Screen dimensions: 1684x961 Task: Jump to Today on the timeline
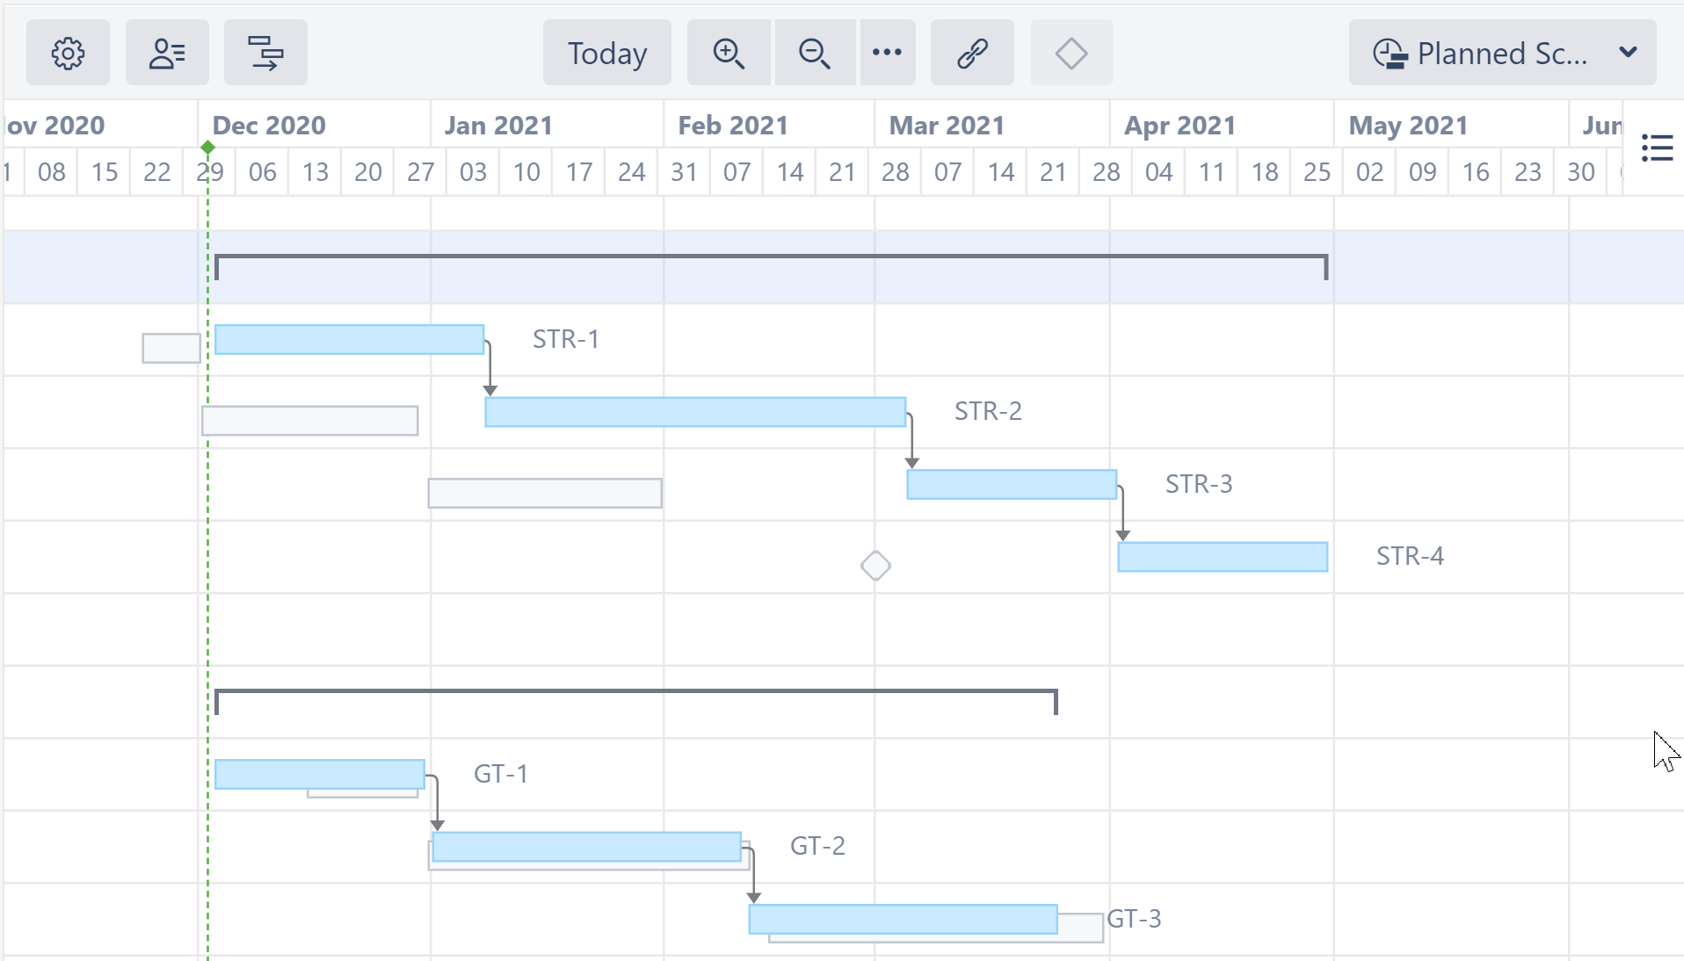[x=606, y=54]
